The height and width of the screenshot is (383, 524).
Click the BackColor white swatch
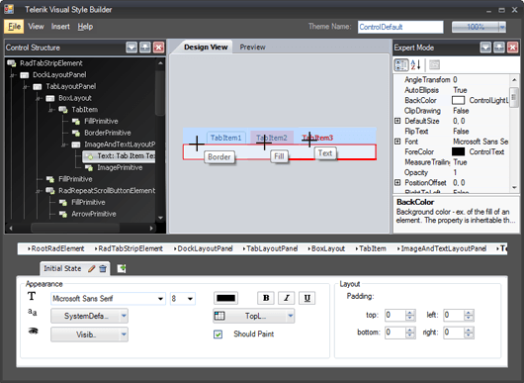pyautogui.click(x=458, y=100)
